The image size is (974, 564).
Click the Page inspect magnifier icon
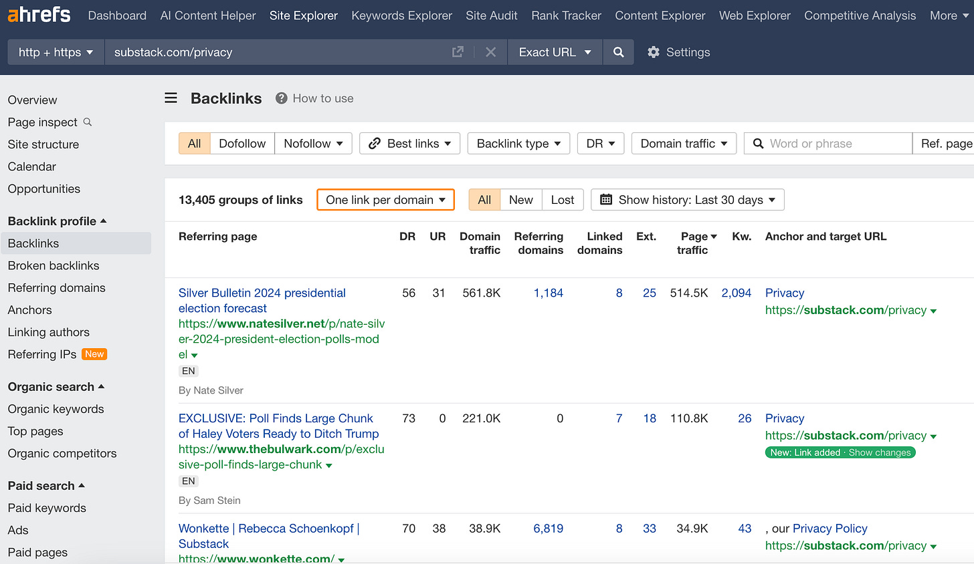click(88, 122)
